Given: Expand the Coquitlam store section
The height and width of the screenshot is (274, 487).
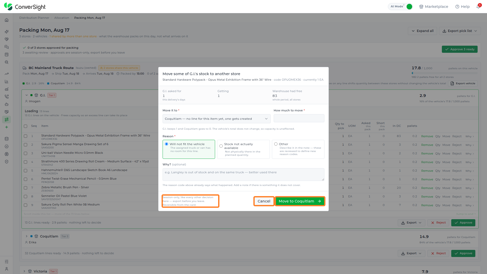Looking at the screenshot, I should pyautogui.click(x=26, y=236).
